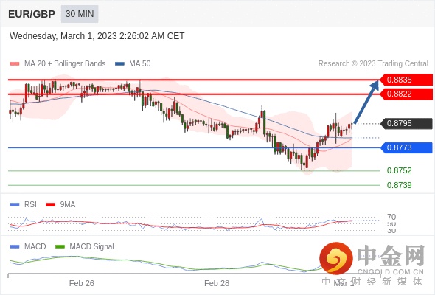Image resolution: width=435 pixels, height=295 pixels.
Task: Select the 0.8835 red resistance price tag
Action: click(406, 80)
